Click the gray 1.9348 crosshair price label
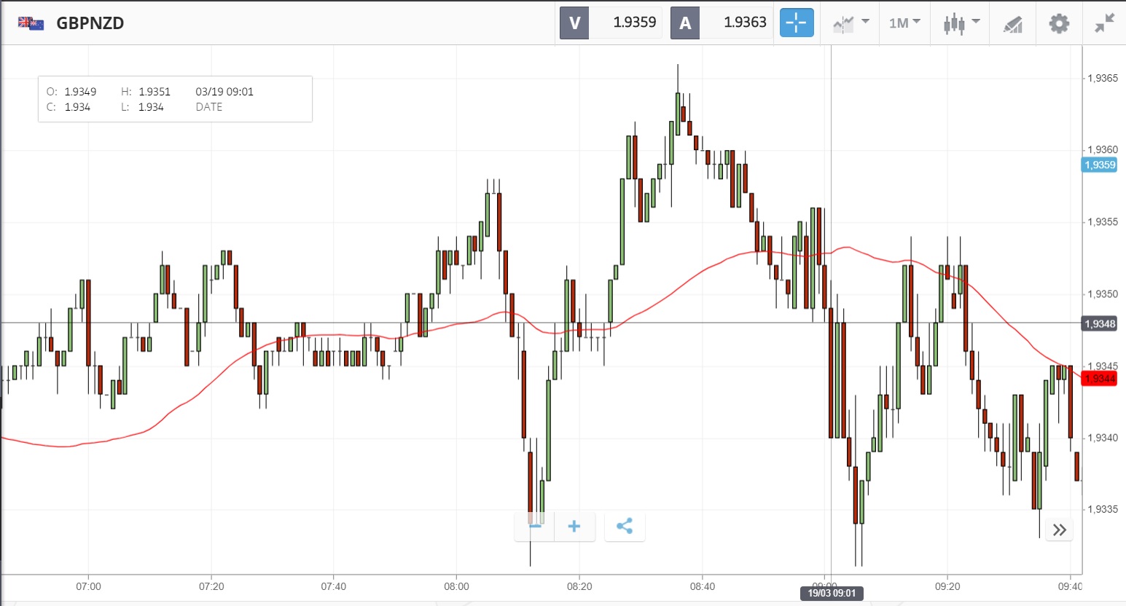The width and height of the screenshot is (1126, 606). [1099, 323]
